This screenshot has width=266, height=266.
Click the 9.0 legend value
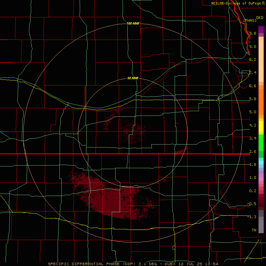(x=253, y=46)
